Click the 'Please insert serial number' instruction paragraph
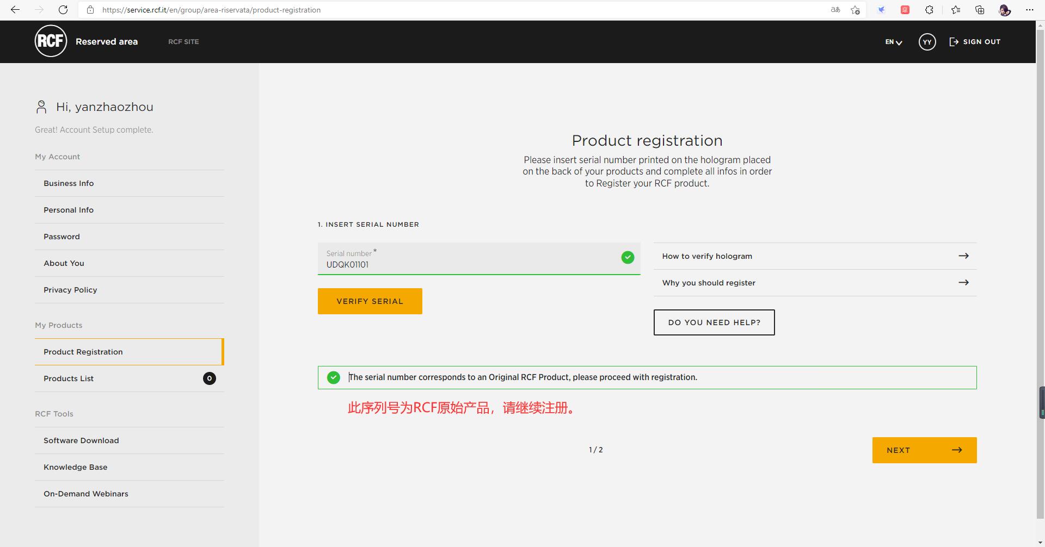 tap(647, 172)
